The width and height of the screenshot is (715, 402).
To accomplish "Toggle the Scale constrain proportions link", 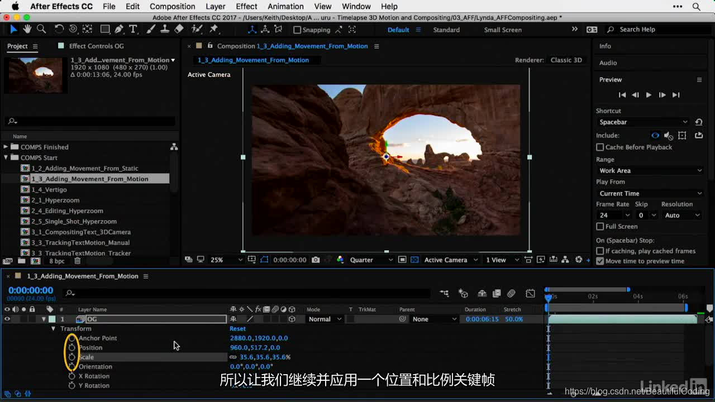I will click(233, 357).
